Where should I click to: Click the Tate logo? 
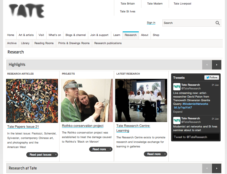pyautogui.click(x=27, y=11)
